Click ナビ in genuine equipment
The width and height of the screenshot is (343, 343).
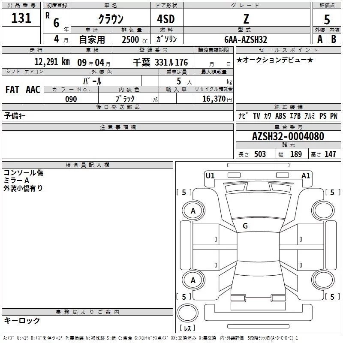click(x=243, y=116)
